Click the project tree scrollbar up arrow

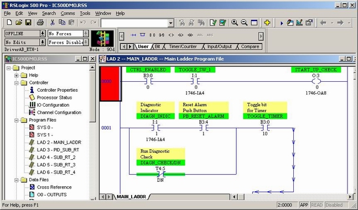coord(92,67)
